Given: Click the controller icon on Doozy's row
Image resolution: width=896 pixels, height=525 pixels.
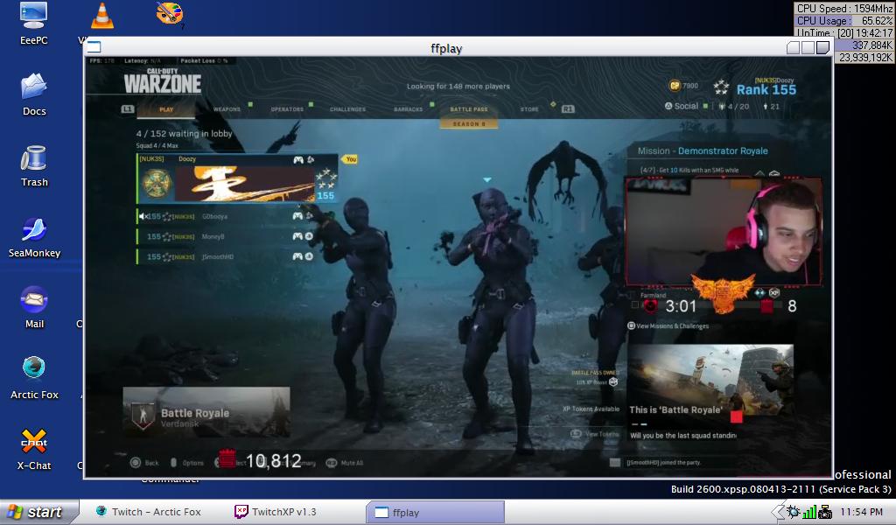Looking at the screenshot, I should 297,160.
